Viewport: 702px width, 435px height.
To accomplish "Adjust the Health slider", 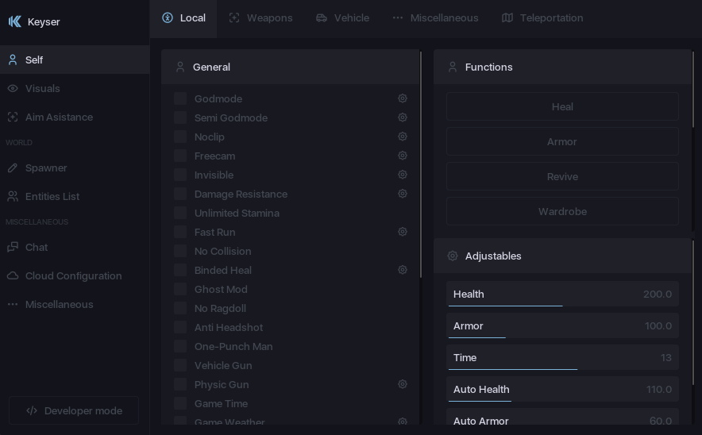I will pos(562,294).
